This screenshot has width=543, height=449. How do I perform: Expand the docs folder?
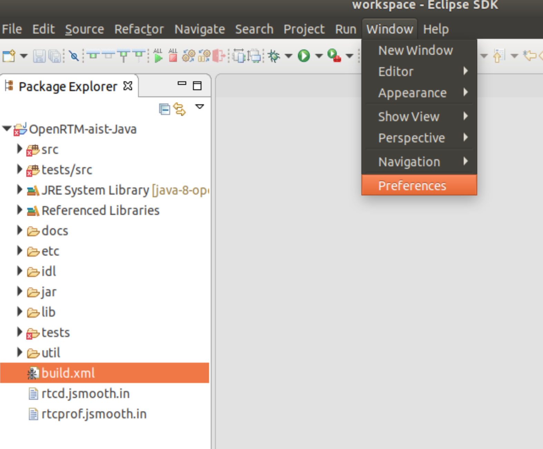pos(20,230)
